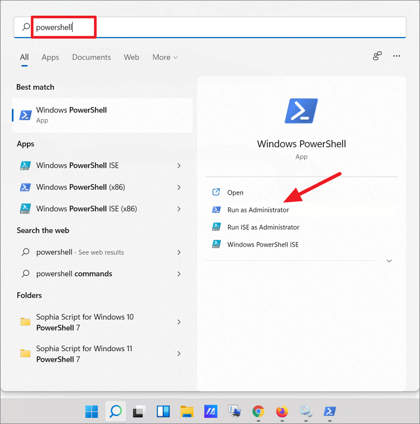
Task: Open Firefox from the taskbar
Action: pyautogui.click(x=282, y=412)
